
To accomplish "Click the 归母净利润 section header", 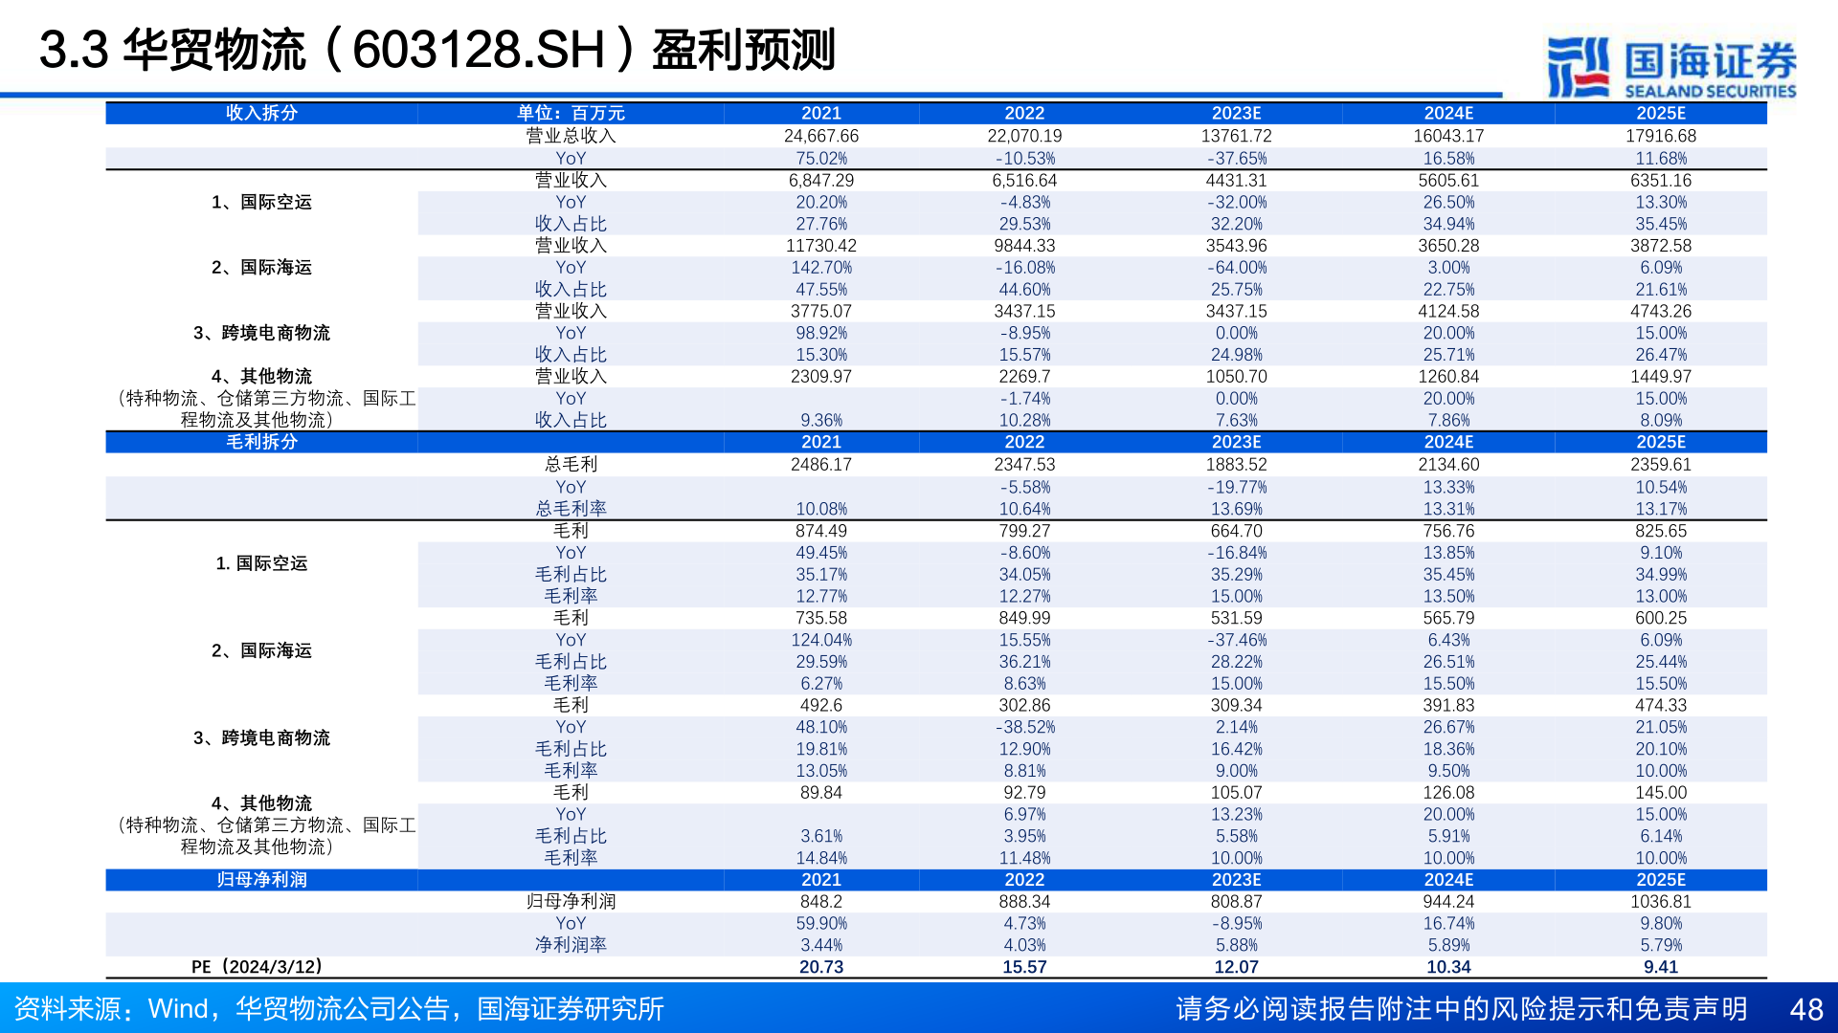I will (261, 879).
